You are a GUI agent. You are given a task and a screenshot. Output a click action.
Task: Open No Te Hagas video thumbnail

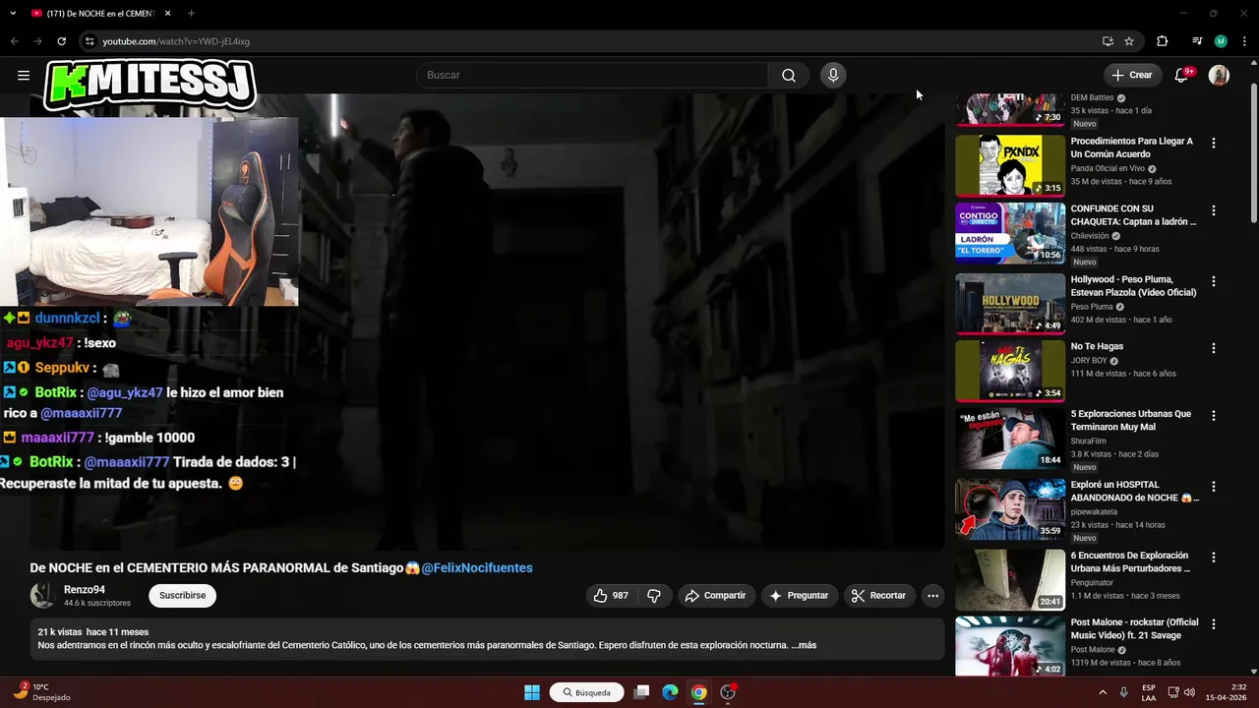pos(1010,371)
